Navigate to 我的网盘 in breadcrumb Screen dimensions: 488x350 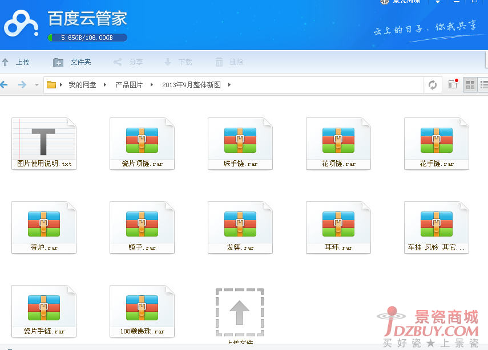(82, 85)
